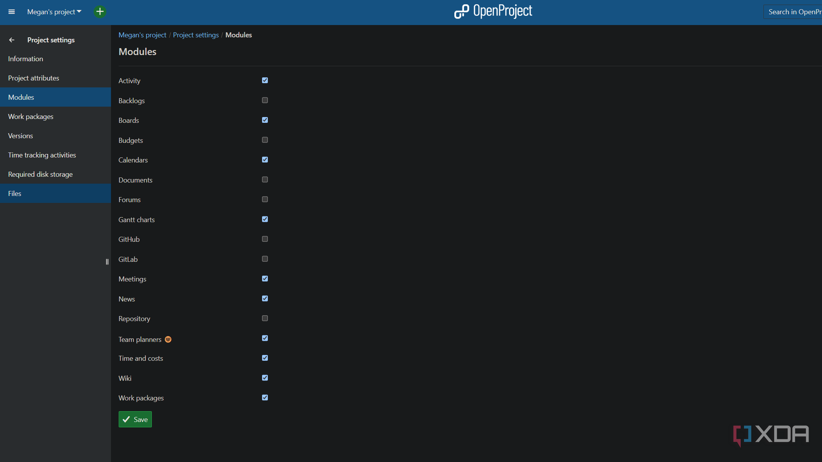Enable the Forums module

pyautogui.click(x=265, y=199)
